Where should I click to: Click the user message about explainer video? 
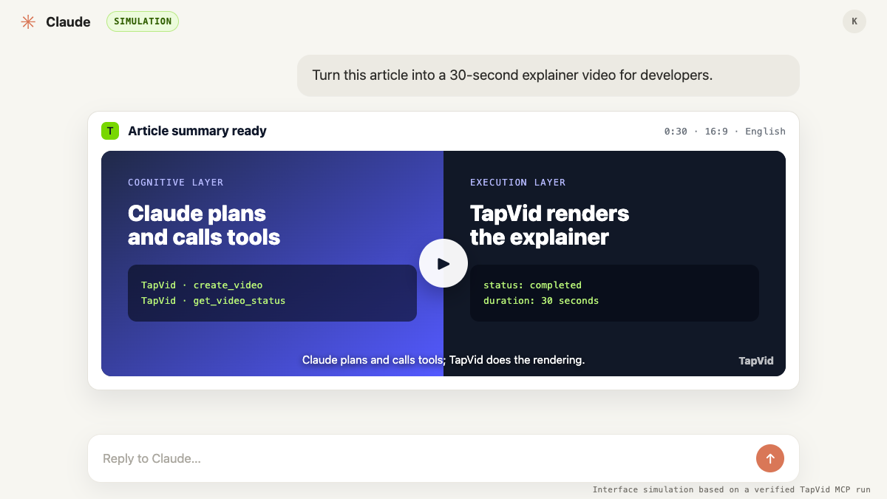pos(548,75)
